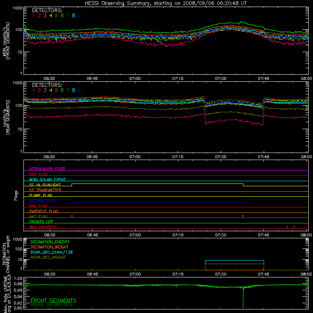Viewport: 313px width, 313px height.
Task: Click the HESSI Observing Summary title text
Action: [166, 4]
